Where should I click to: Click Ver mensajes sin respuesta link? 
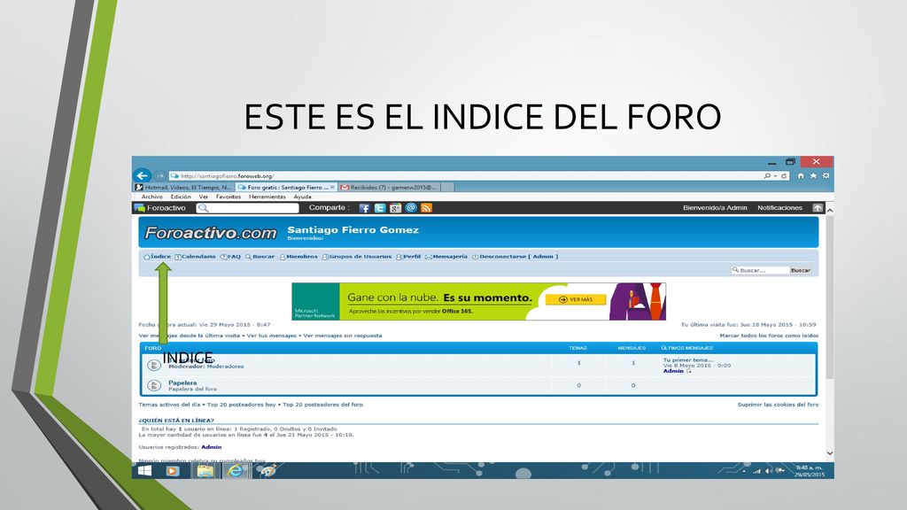(343, 336)
